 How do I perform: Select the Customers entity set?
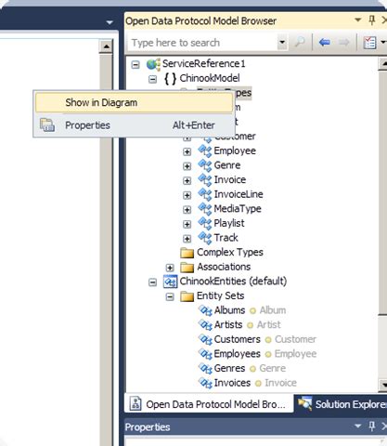(238, 339)
